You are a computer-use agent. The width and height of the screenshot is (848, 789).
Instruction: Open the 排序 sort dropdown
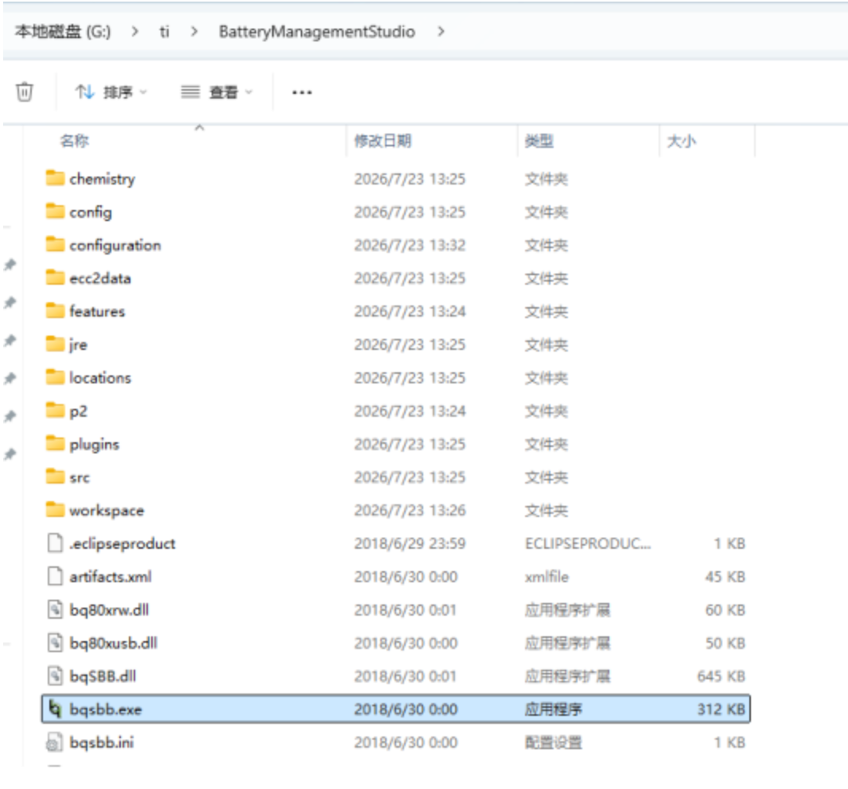(111, 92)
